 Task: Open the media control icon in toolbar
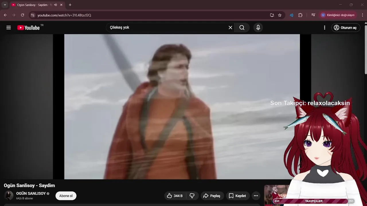(x=313, y=15)
